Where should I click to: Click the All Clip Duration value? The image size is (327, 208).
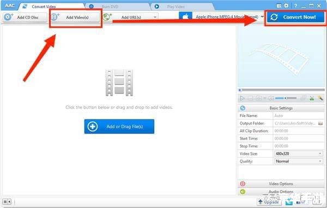point(299,131)
